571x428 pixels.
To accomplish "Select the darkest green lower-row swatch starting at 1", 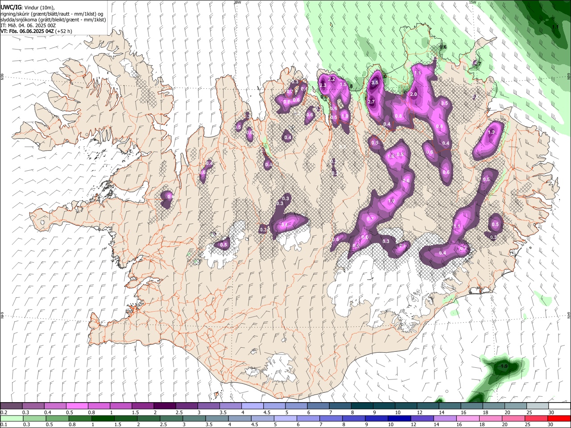I will click(x=103, y=418).
